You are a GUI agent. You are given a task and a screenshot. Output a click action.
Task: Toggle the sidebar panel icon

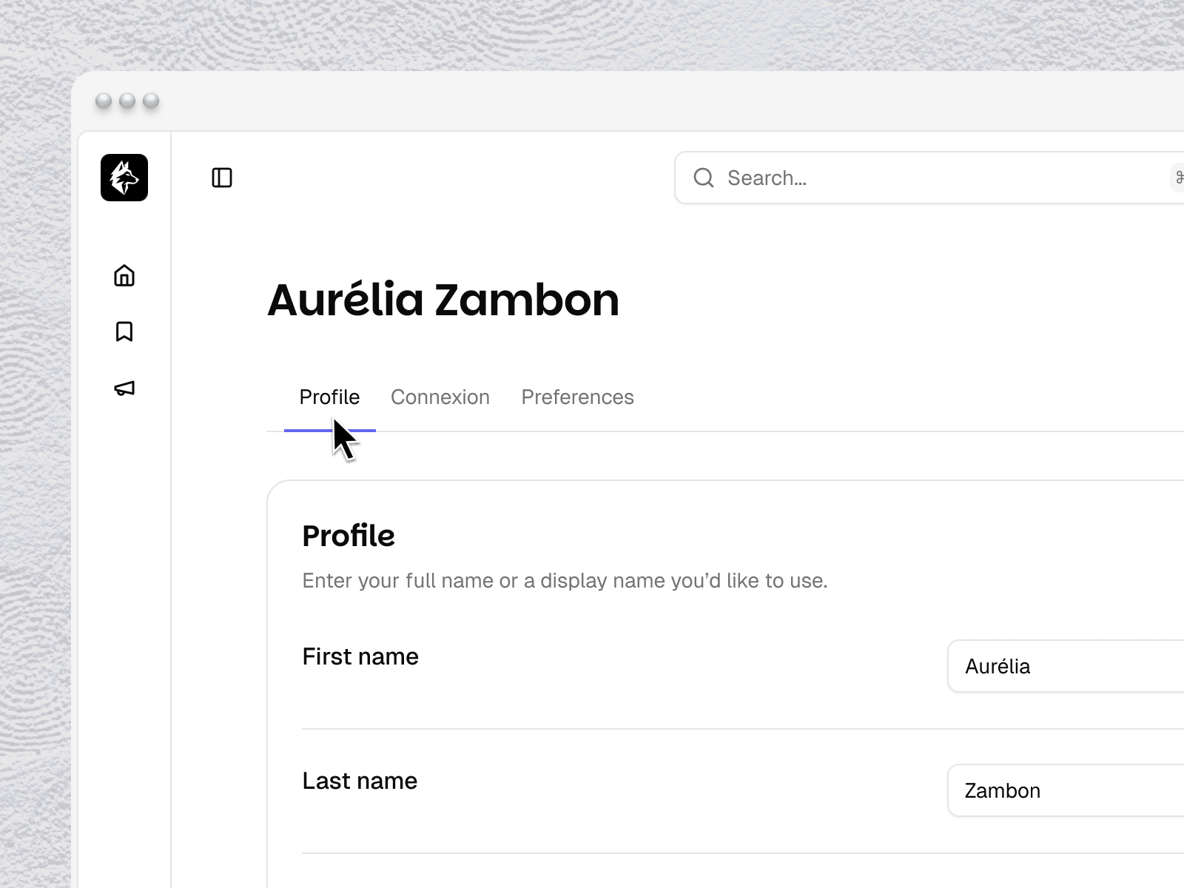(222, 178)
